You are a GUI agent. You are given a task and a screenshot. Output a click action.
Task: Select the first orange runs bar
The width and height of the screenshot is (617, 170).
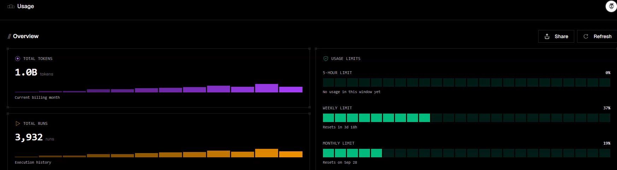(26, 157)
